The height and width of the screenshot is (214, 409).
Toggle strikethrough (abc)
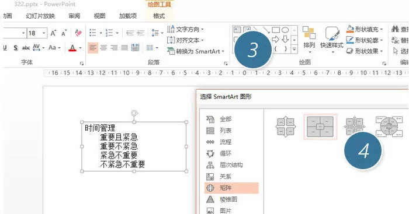coord(26,48)
